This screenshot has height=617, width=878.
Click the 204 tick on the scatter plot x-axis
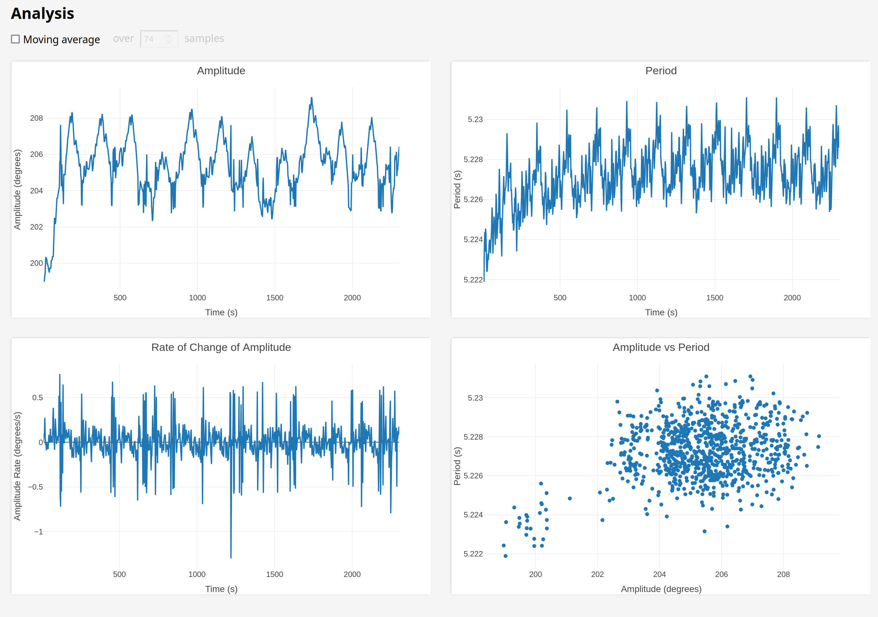(659, 574)
